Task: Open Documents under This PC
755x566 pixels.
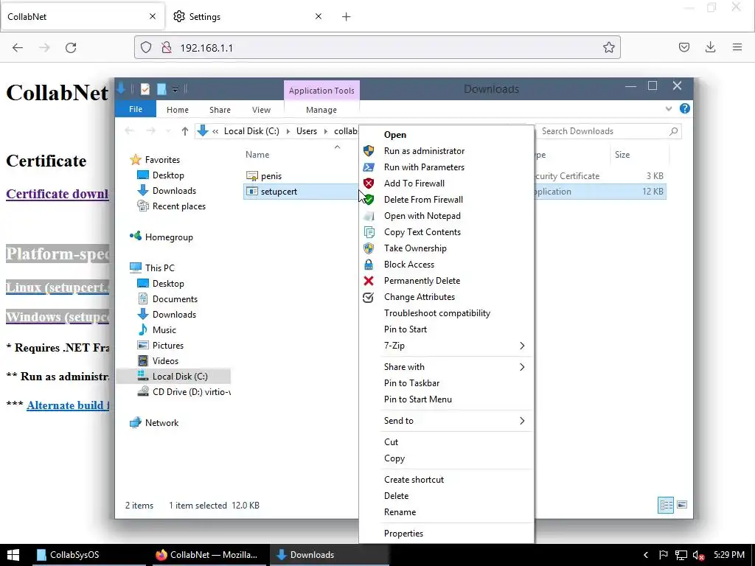Action: click(x=175, y=299)
